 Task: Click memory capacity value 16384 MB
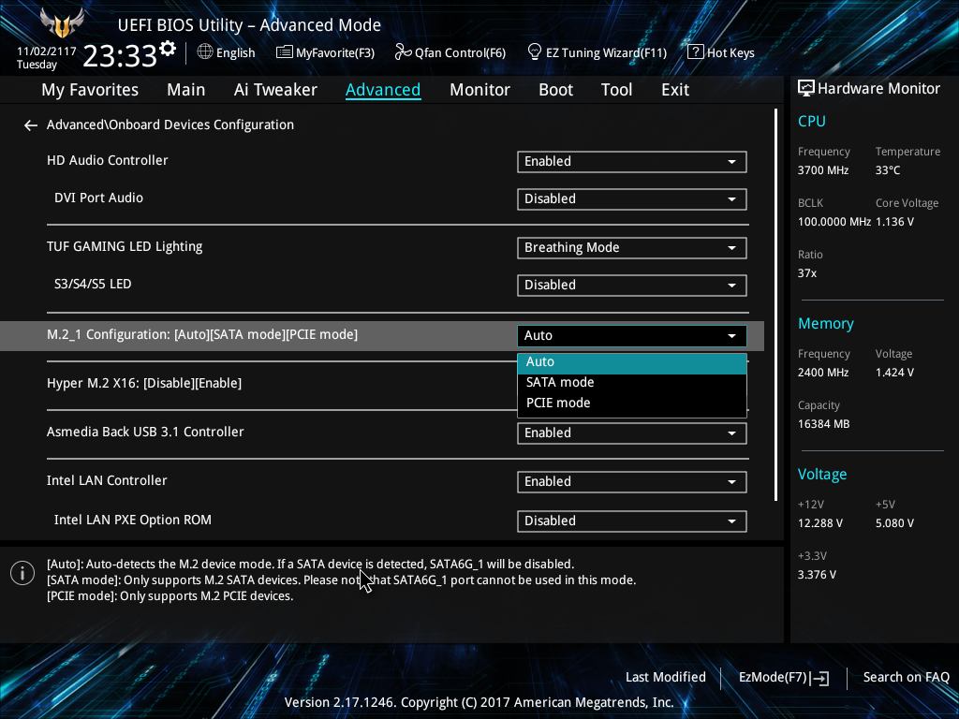824,424
